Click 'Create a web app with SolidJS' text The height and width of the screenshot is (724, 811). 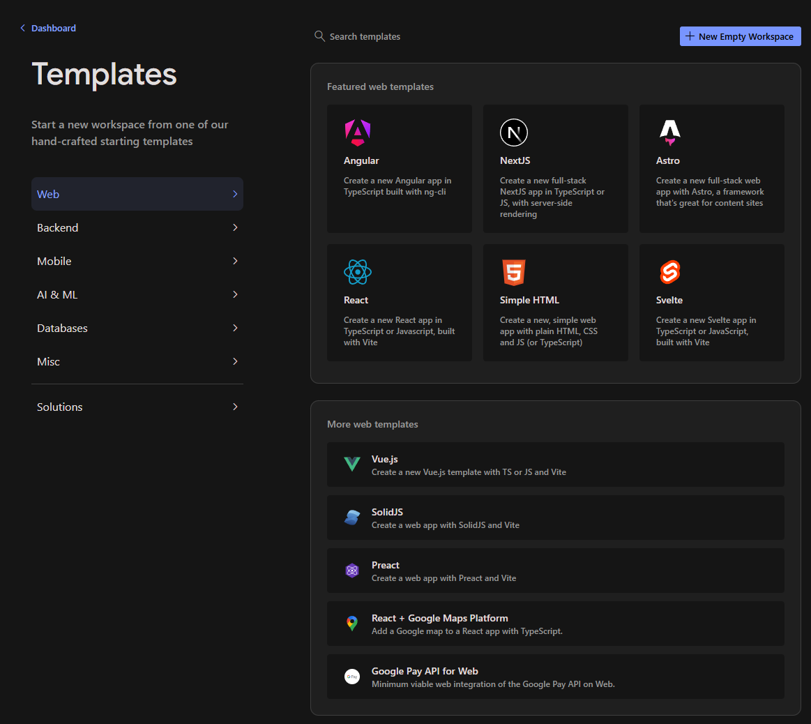[446, 525]
